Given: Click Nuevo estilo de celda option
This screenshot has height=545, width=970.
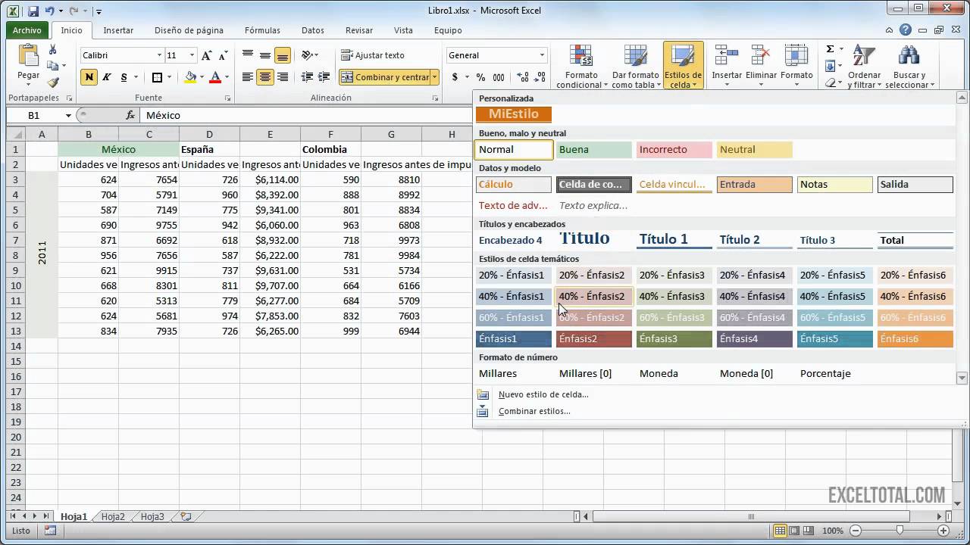Looking at the screenshot, I should coord(543,394).
